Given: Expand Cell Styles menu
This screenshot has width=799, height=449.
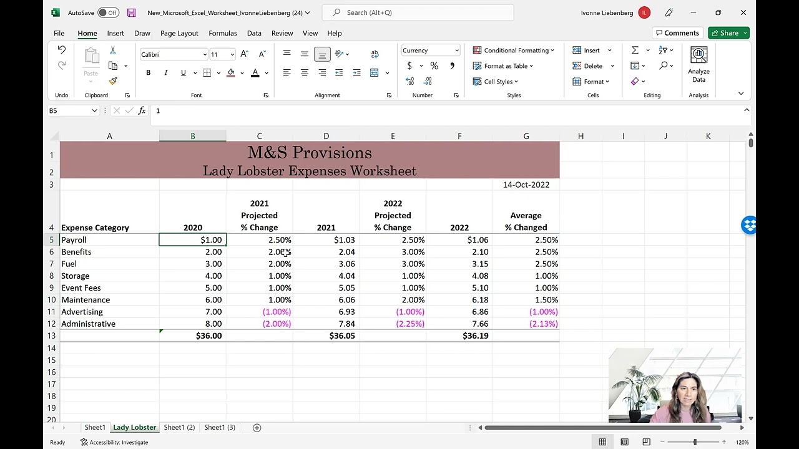Looking at the screenshot, I should [496, 82].
